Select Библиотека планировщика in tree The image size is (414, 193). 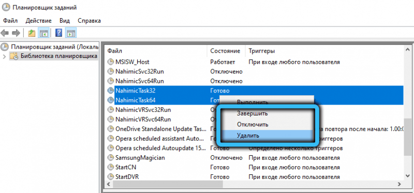tap(59, 56)
